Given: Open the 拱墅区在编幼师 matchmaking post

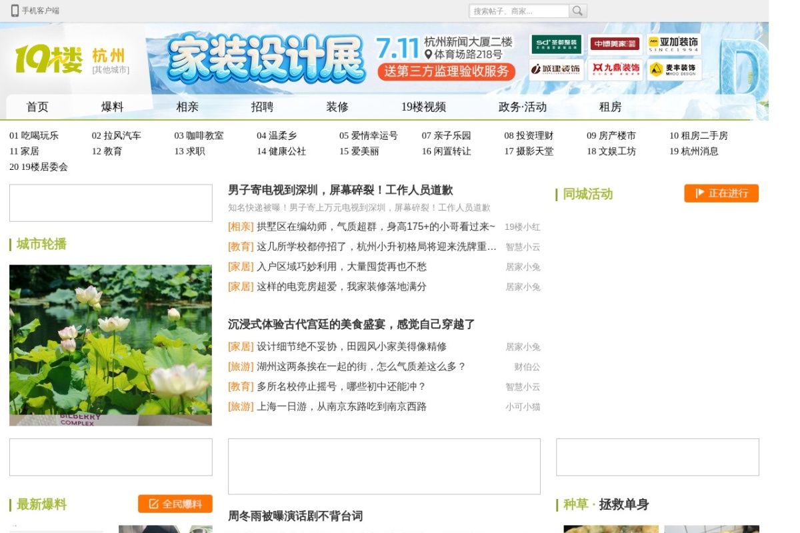Looking at the screenshot, I should [x=376, y=227].
